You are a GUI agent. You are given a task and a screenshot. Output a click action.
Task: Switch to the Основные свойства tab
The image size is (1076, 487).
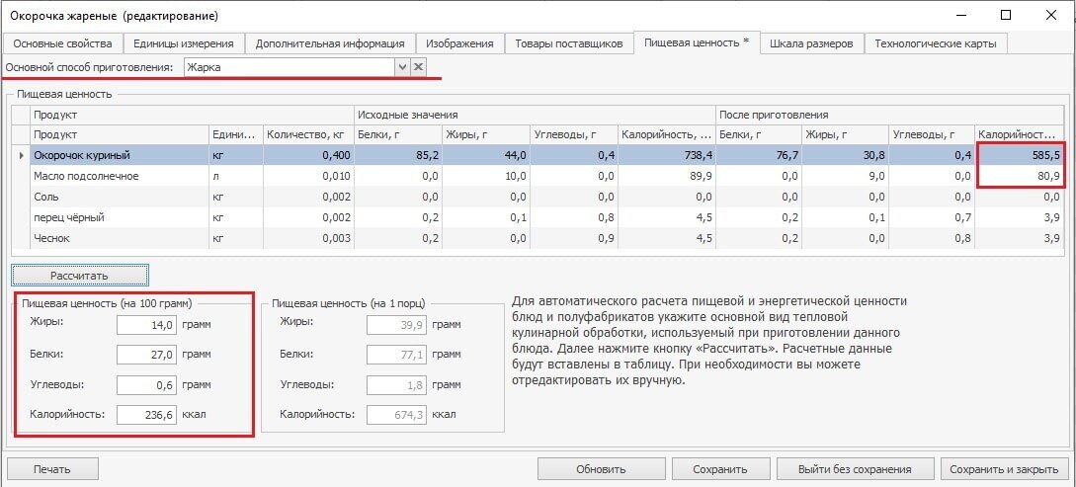click(63, 43)
